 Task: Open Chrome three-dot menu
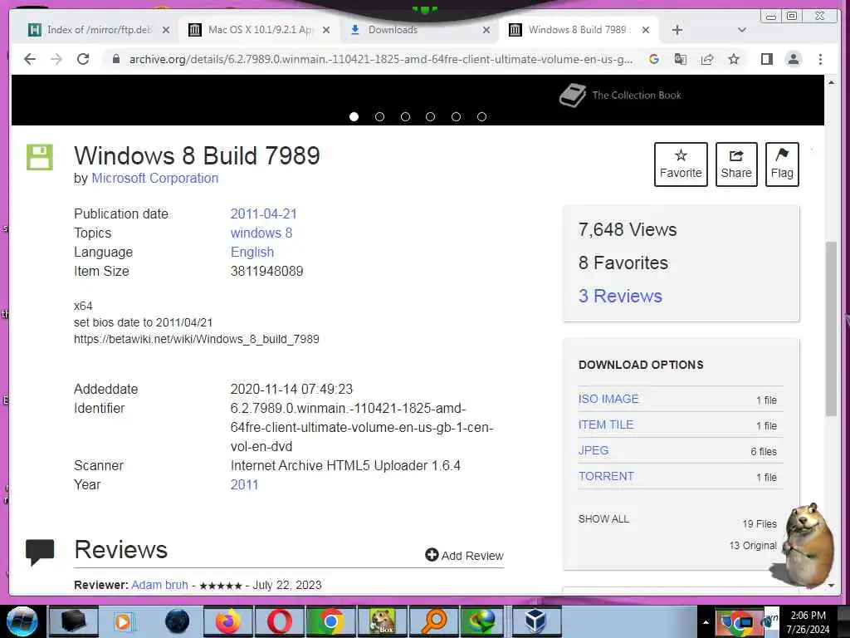[x=820, y=59]
